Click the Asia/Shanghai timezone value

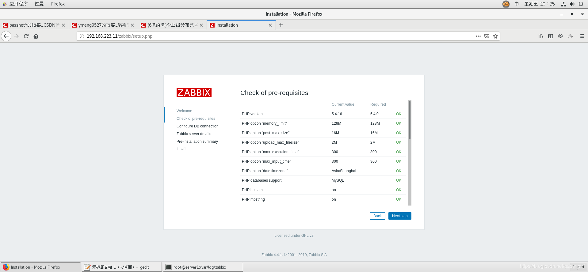pos(344,171)
